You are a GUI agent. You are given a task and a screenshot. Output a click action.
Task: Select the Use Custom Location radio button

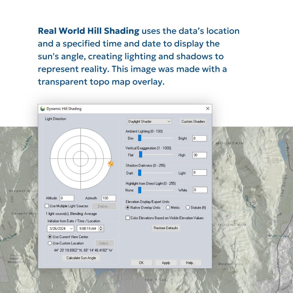[50, 243]
